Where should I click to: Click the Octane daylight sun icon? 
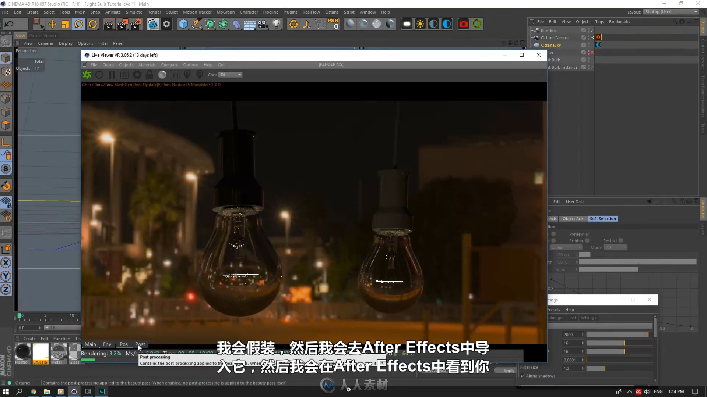click(420, 24)
